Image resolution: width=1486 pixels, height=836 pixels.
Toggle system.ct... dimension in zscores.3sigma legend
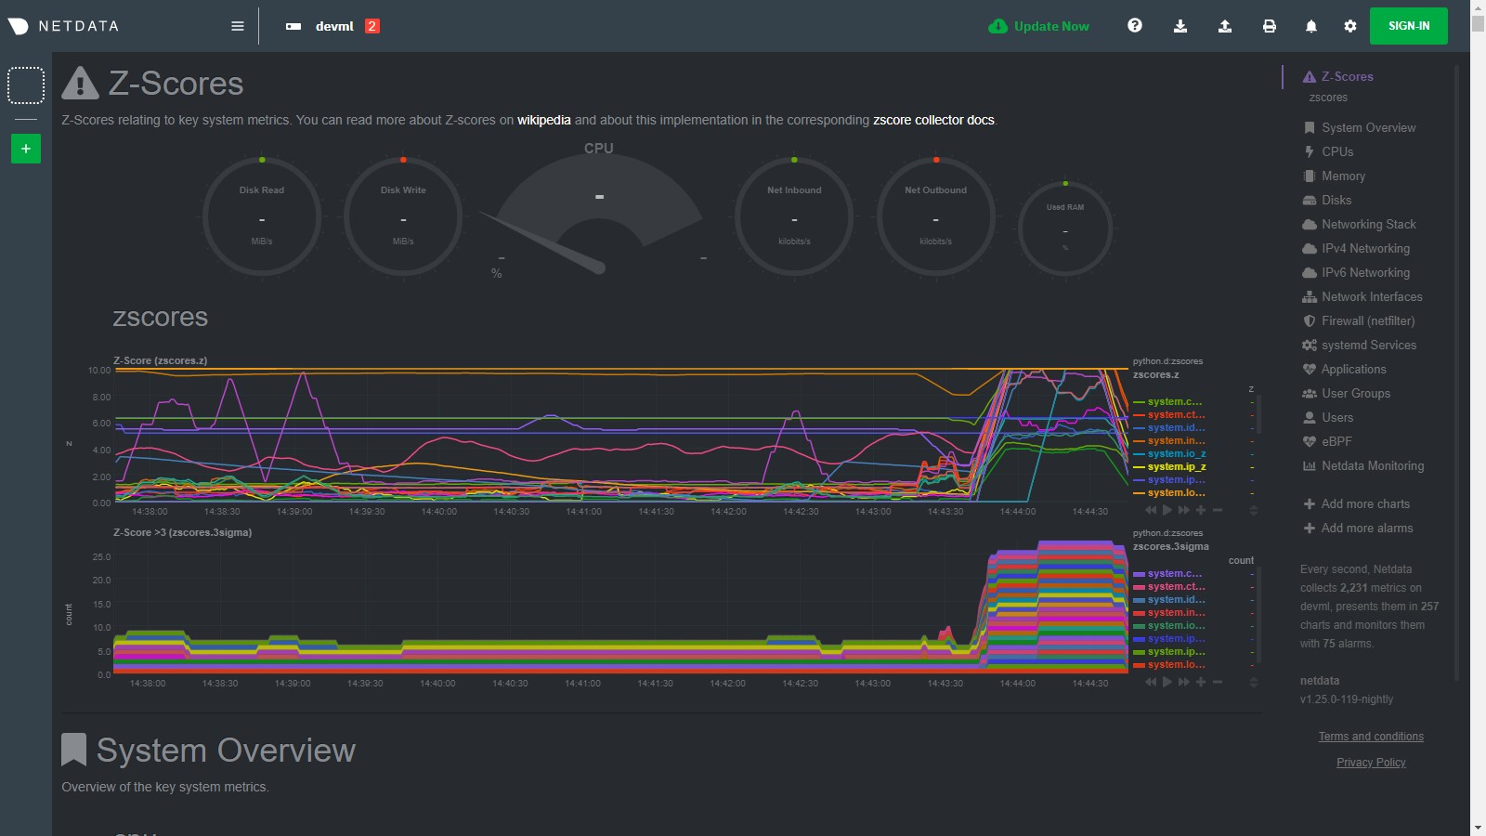(1176, 587)
